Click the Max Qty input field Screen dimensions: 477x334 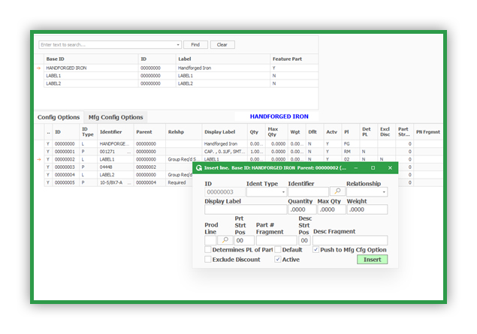point(331,209)
